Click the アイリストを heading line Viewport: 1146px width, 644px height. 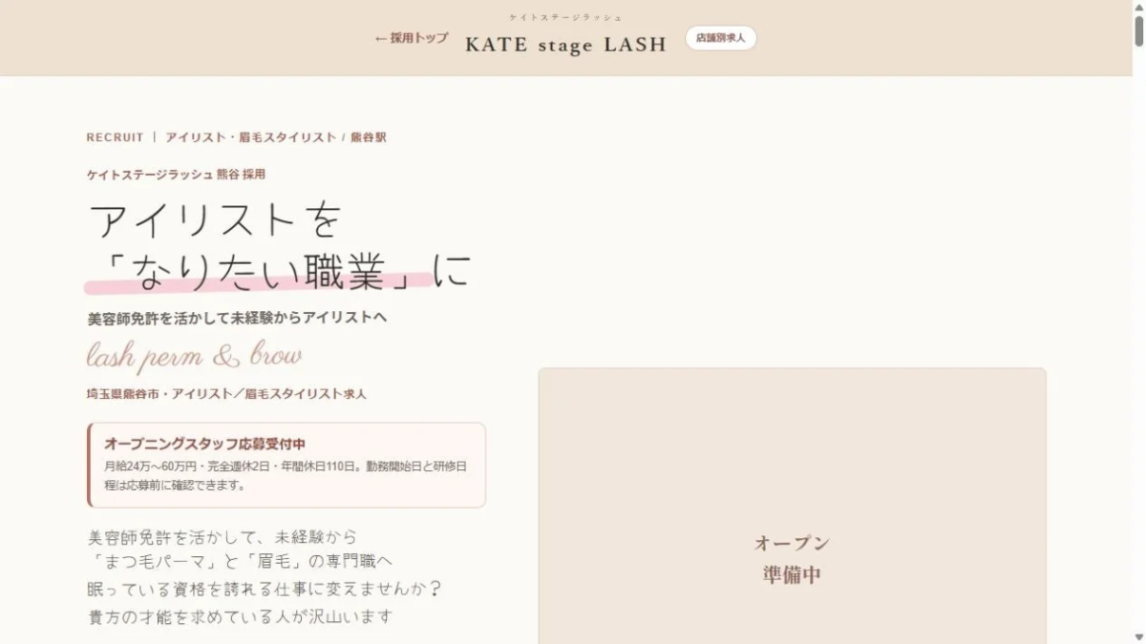[x=215, y=220]
